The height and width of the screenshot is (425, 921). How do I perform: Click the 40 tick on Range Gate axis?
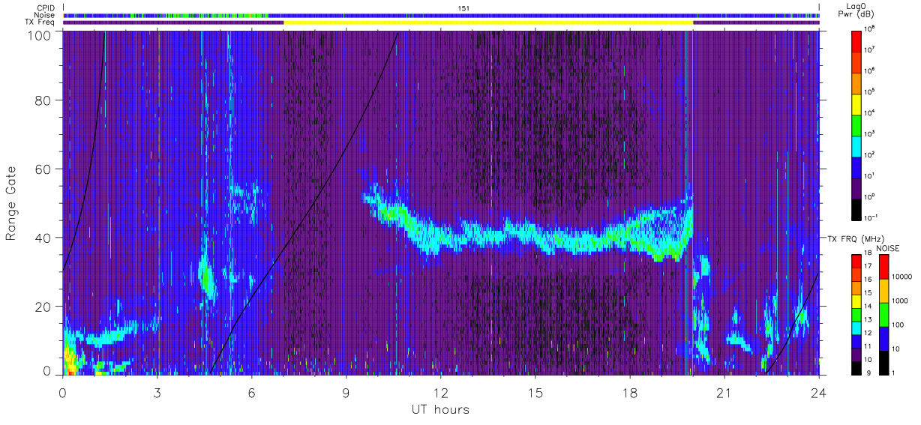coord(43,238)
